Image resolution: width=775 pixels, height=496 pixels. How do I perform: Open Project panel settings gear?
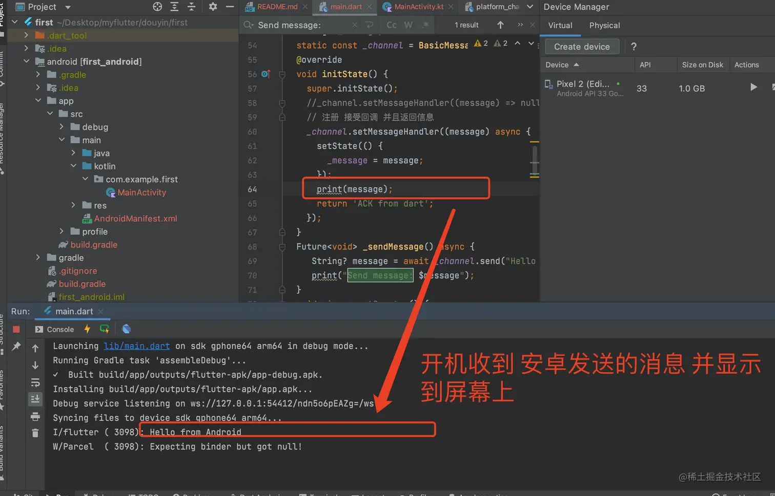(213, 7)
